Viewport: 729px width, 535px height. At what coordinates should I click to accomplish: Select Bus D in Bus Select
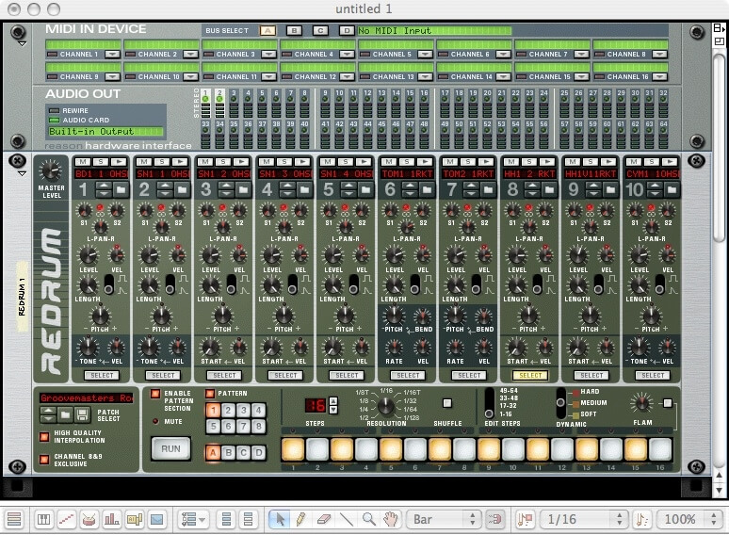[x=347, y=31]
